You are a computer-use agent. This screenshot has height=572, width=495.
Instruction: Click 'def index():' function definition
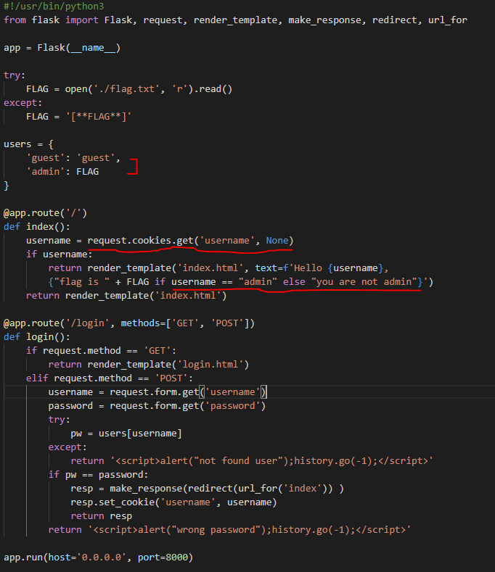click(x=37, y=227)
